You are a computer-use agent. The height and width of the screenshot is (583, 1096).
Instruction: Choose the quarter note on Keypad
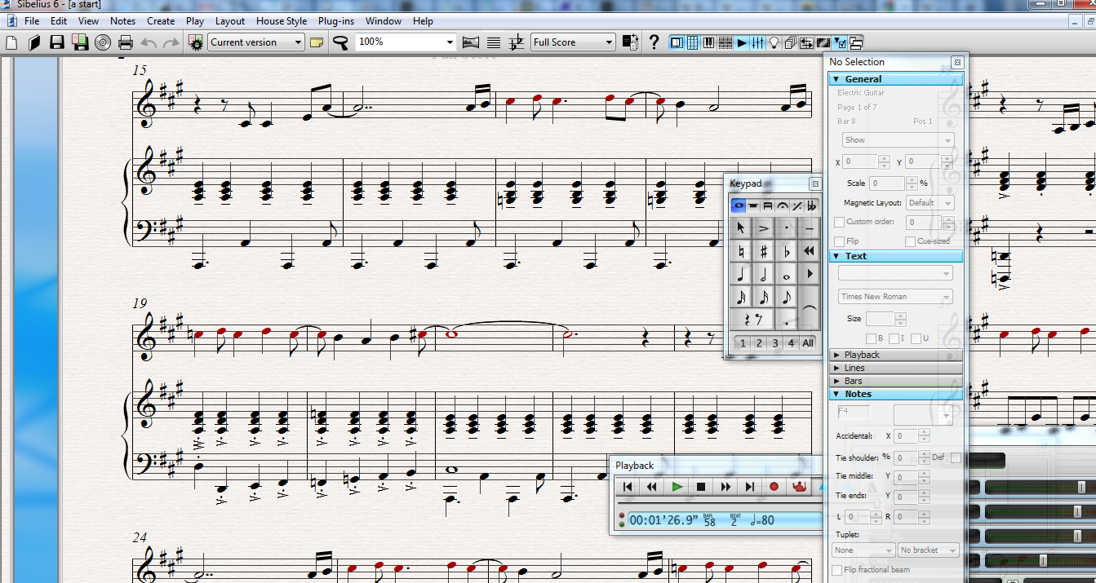[x=741, y=274]
